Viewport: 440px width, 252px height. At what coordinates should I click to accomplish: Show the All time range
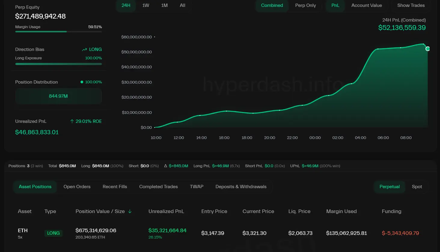pyautogui.click(x=182, y=5)
